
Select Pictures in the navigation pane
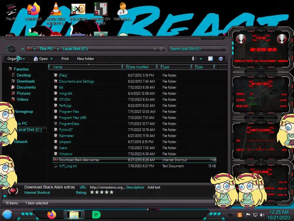click(x=24, y=93)
